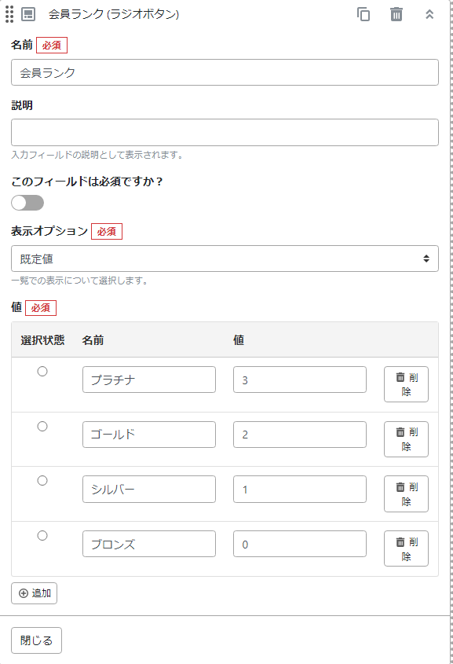Click the drag handle dots beside the title
Viewport: 453px width, 664px height.
[x=9, y=13]
